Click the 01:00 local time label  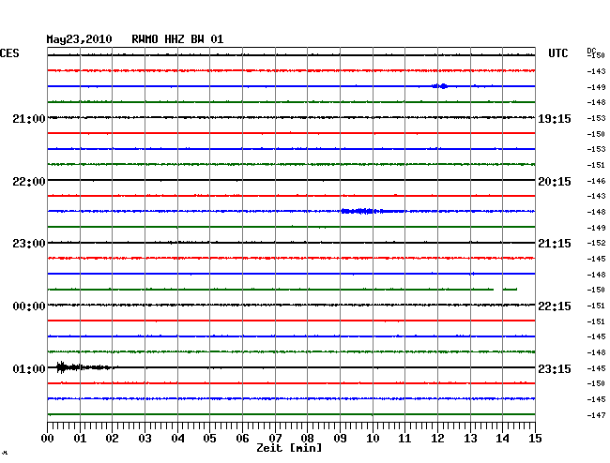(x=29, y=369)
